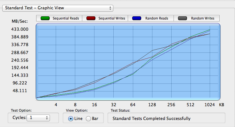Click the 512 transfer size label
Screen dimensions: 235x127
(190, 105)
